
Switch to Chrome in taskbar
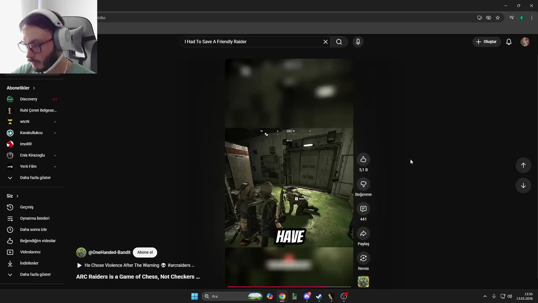click(x=282, y=296)
